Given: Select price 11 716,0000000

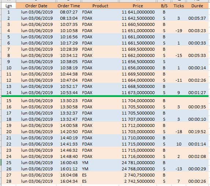Looking at the screenshot, I should pos(138,156).
